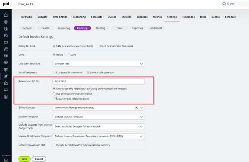Select Additional settings pill
The height and width of the screenshot is (162, 249).
point(156,28)
